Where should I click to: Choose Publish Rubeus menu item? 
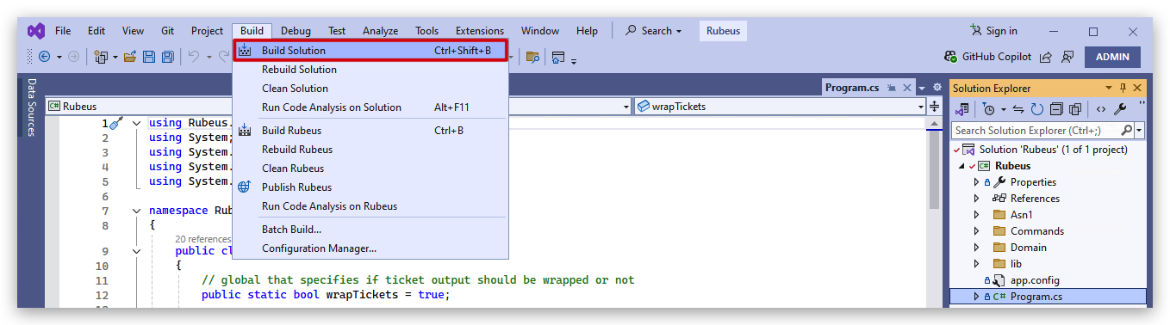tap(370, 187)
